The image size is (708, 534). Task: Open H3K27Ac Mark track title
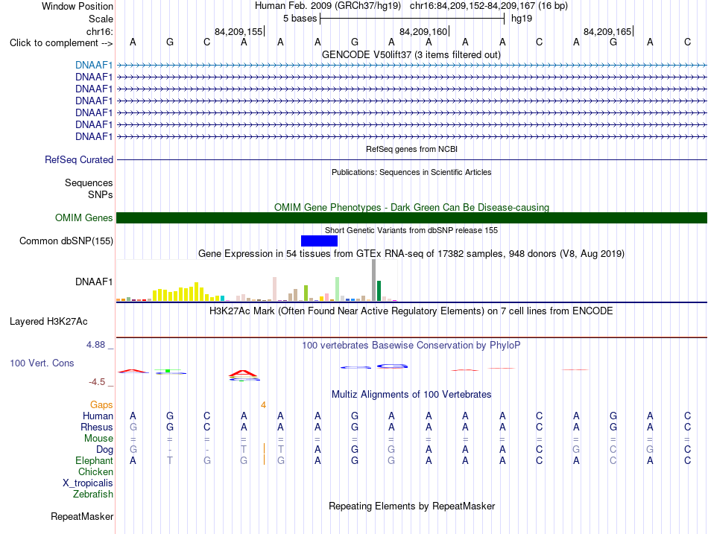coord(411,311)
